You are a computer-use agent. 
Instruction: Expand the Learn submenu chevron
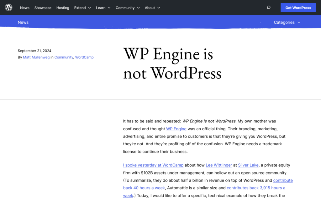pyautogui.click(x=109, y=8)
